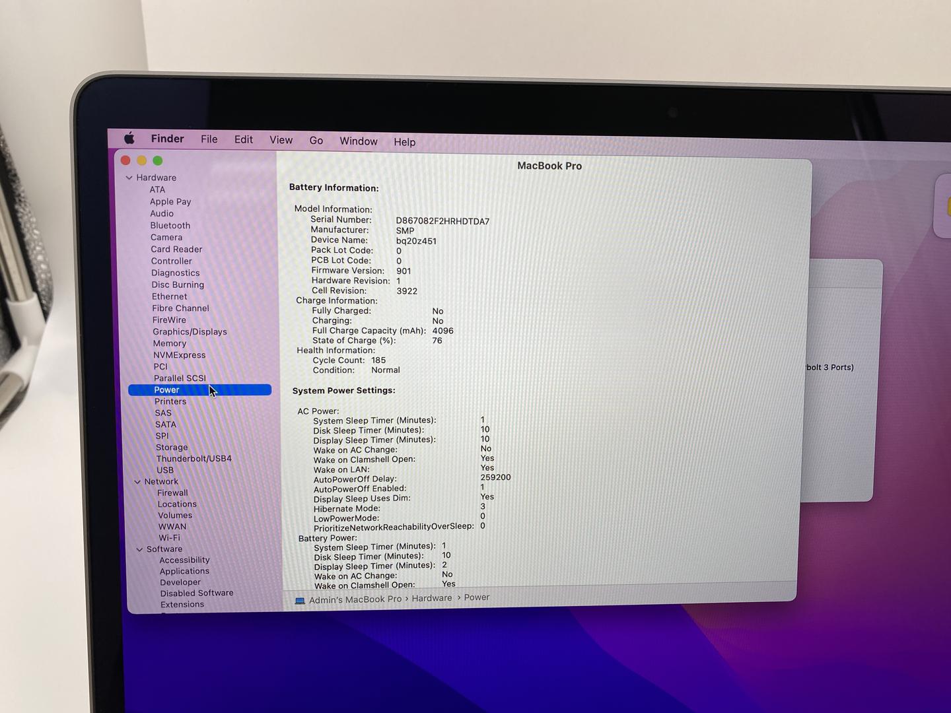Viewport: 951px width, 713px height.
Task: Select the highlighted Power item
Action: pyautogui.click(x=199, y=390)
